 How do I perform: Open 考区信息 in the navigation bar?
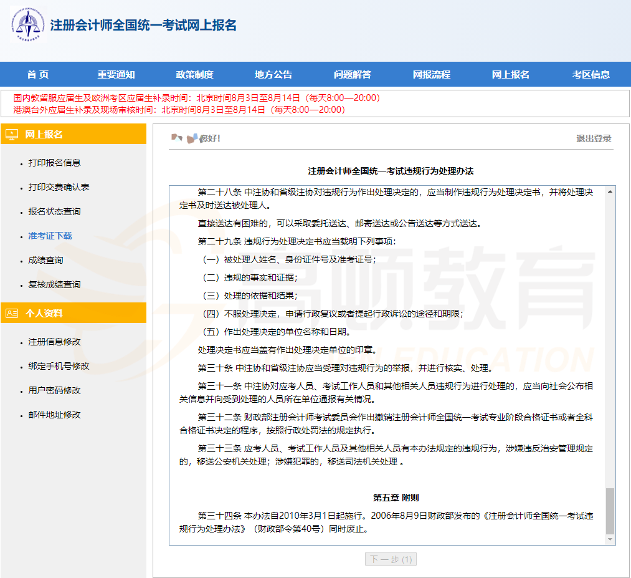591,75
